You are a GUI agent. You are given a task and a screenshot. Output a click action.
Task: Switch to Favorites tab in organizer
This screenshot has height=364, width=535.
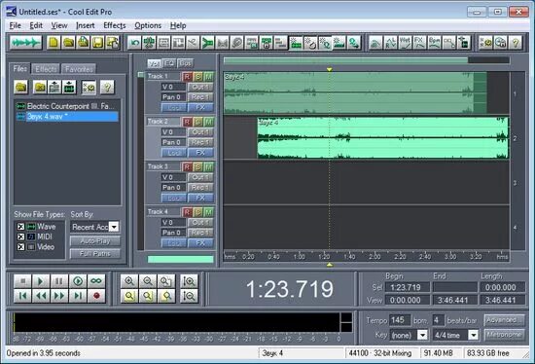[79, 69]
